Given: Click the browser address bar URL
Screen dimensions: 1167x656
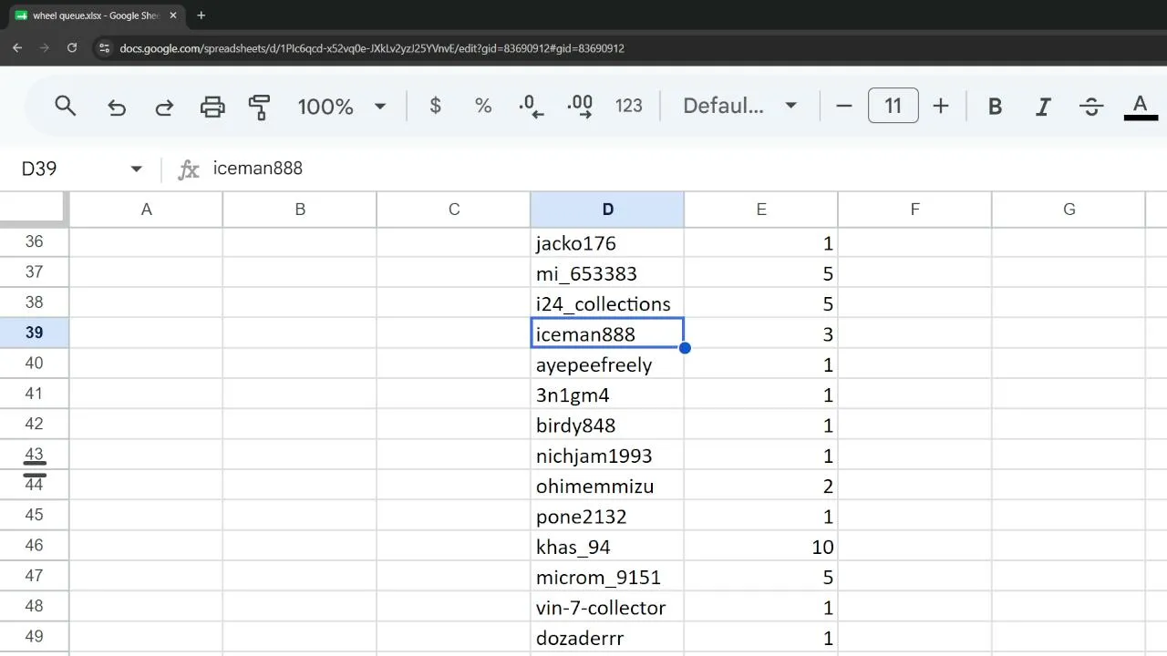Looking at the screenshot, I should (372, 48).
